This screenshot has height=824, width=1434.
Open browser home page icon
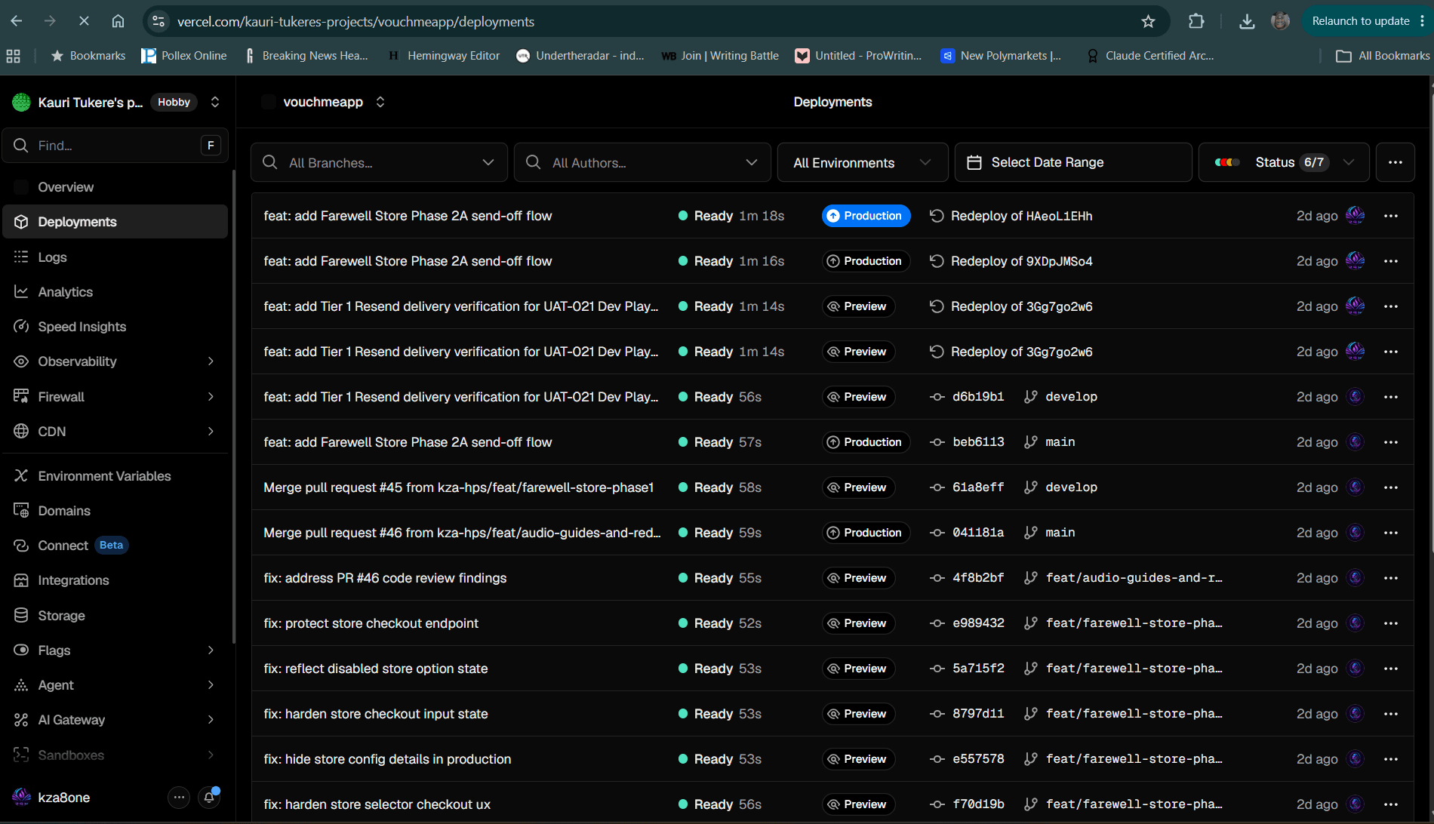click(118, 21)
